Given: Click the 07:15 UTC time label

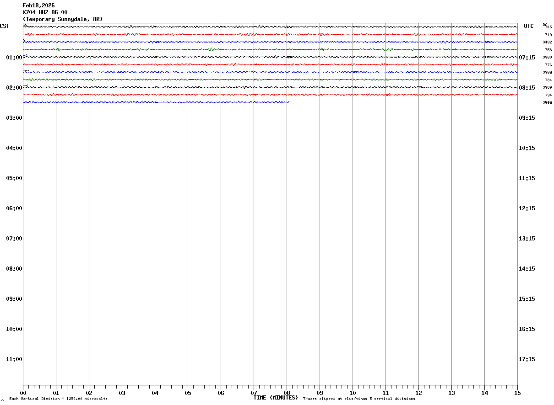Looking at the screenshot, I should coord(527,58).
